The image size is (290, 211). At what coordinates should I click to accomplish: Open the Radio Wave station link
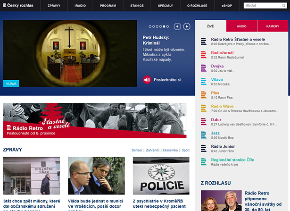222,106
